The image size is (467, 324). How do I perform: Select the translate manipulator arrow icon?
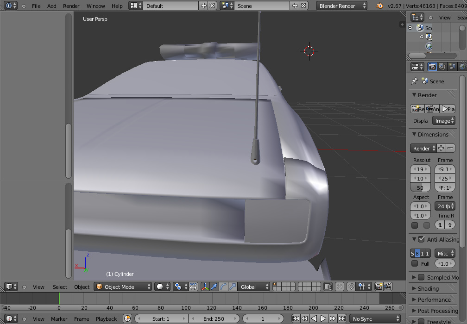pos(214,287)
